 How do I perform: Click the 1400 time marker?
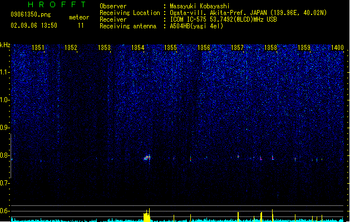tap(337, 48)
